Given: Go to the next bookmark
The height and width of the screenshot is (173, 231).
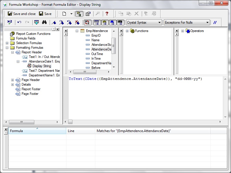Looking at the screenshot, I should (x=62, y=22).
